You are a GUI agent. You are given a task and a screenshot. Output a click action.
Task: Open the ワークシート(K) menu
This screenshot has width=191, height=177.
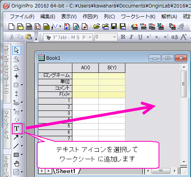(x=138, y=17)
